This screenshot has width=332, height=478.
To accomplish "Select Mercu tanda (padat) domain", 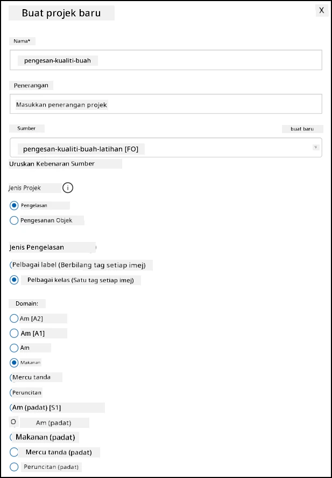I will click(14, 452).
